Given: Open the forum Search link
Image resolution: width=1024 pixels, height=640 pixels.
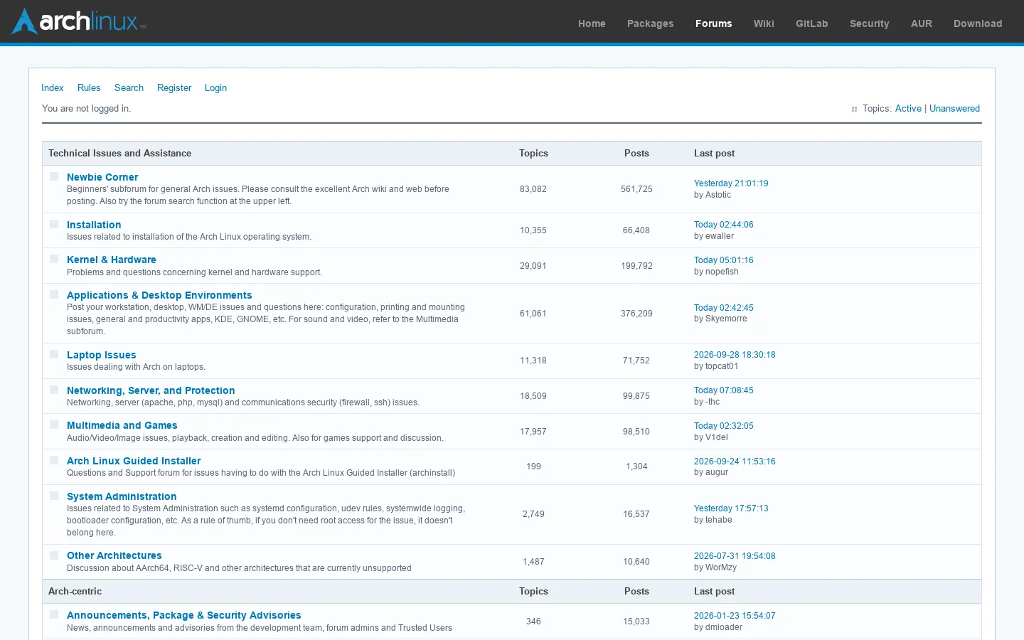Looking at the screenshot, I should (x=129, y=87).
